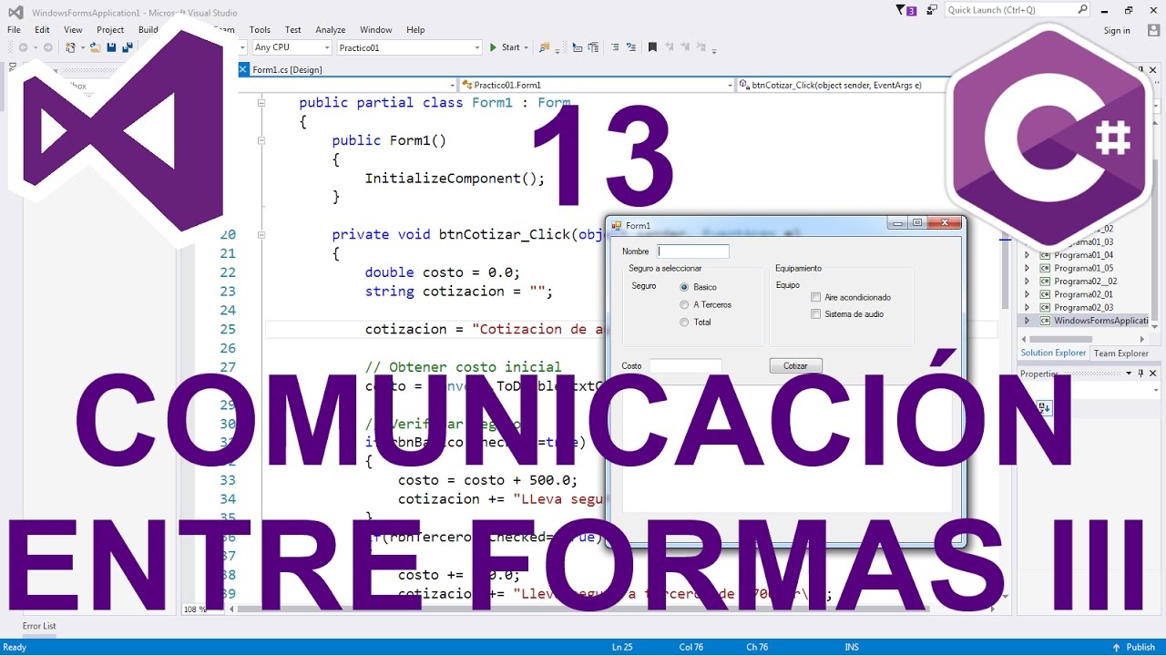Expand the WindowsFormsApplication project node
1166x656 pixels.
point(1027,321)
